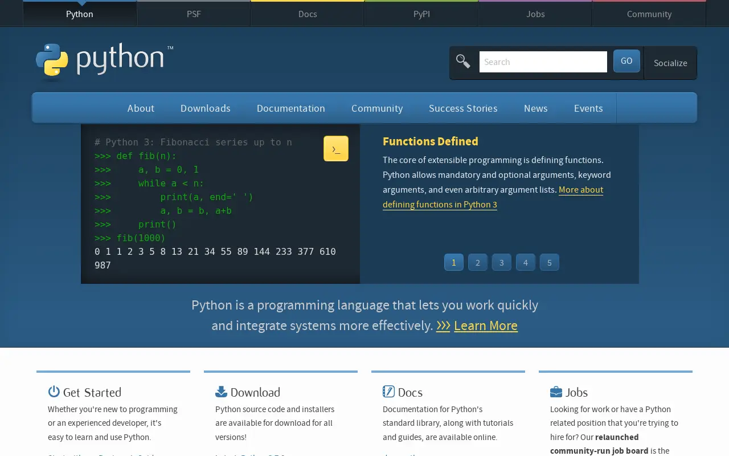Click the Get Started heading text

[x=92, y=392]
